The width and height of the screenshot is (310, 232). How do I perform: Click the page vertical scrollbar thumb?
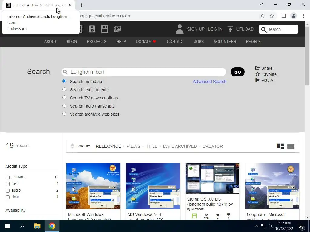tap(307, 56)
